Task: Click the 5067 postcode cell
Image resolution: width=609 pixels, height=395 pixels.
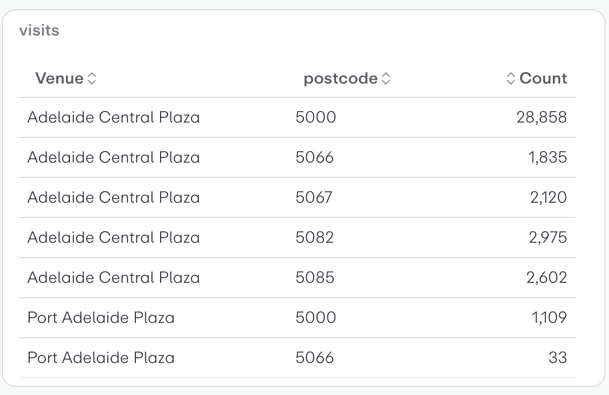Action: click(x=314, y=197)
